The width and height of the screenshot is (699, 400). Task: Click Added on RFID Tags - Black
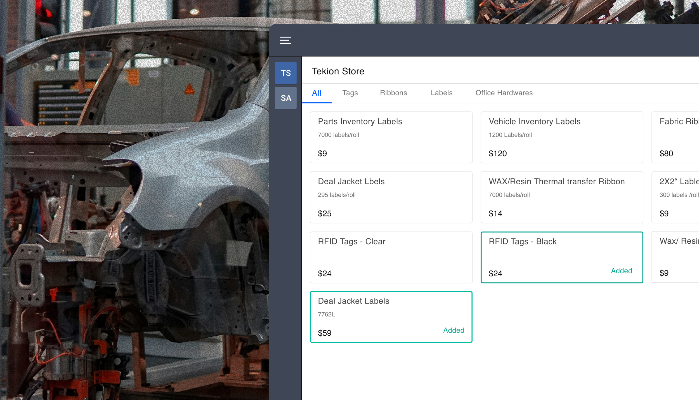point(621,271)
